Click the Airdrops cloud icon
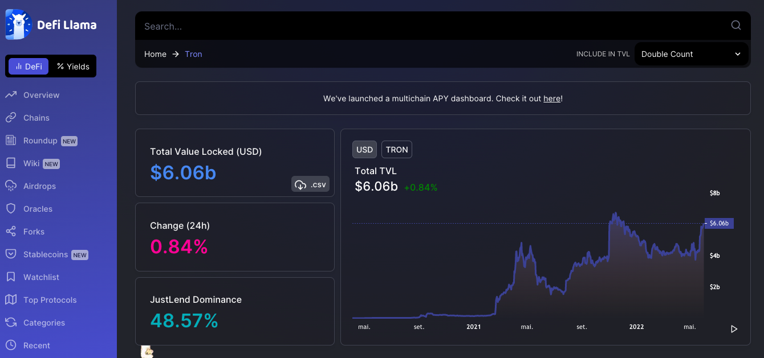Screen dimensions: 764x358 point(11,186)
